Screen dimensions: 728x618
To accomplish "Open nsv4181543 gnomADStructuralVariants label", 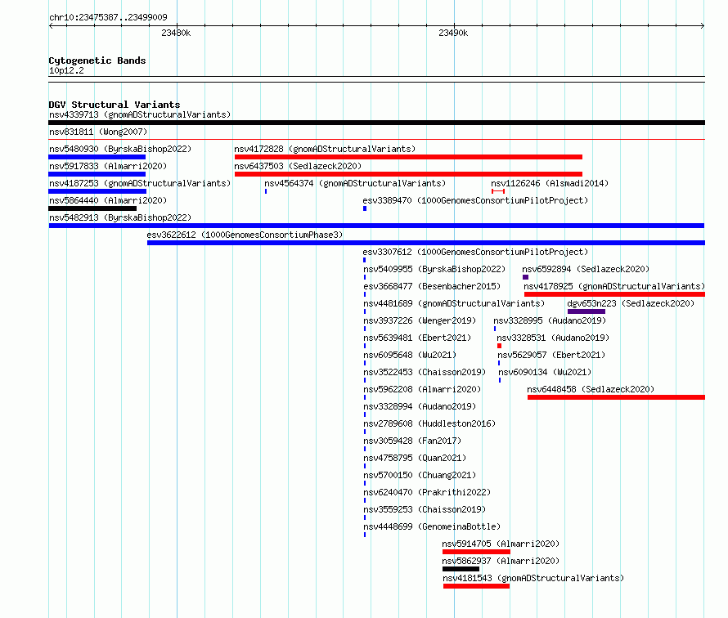I will [533, 578].
